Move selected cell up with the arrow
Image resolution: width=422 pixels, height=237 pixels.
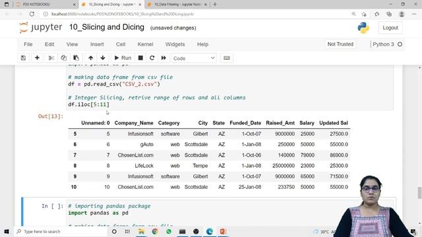click(91, 58)
